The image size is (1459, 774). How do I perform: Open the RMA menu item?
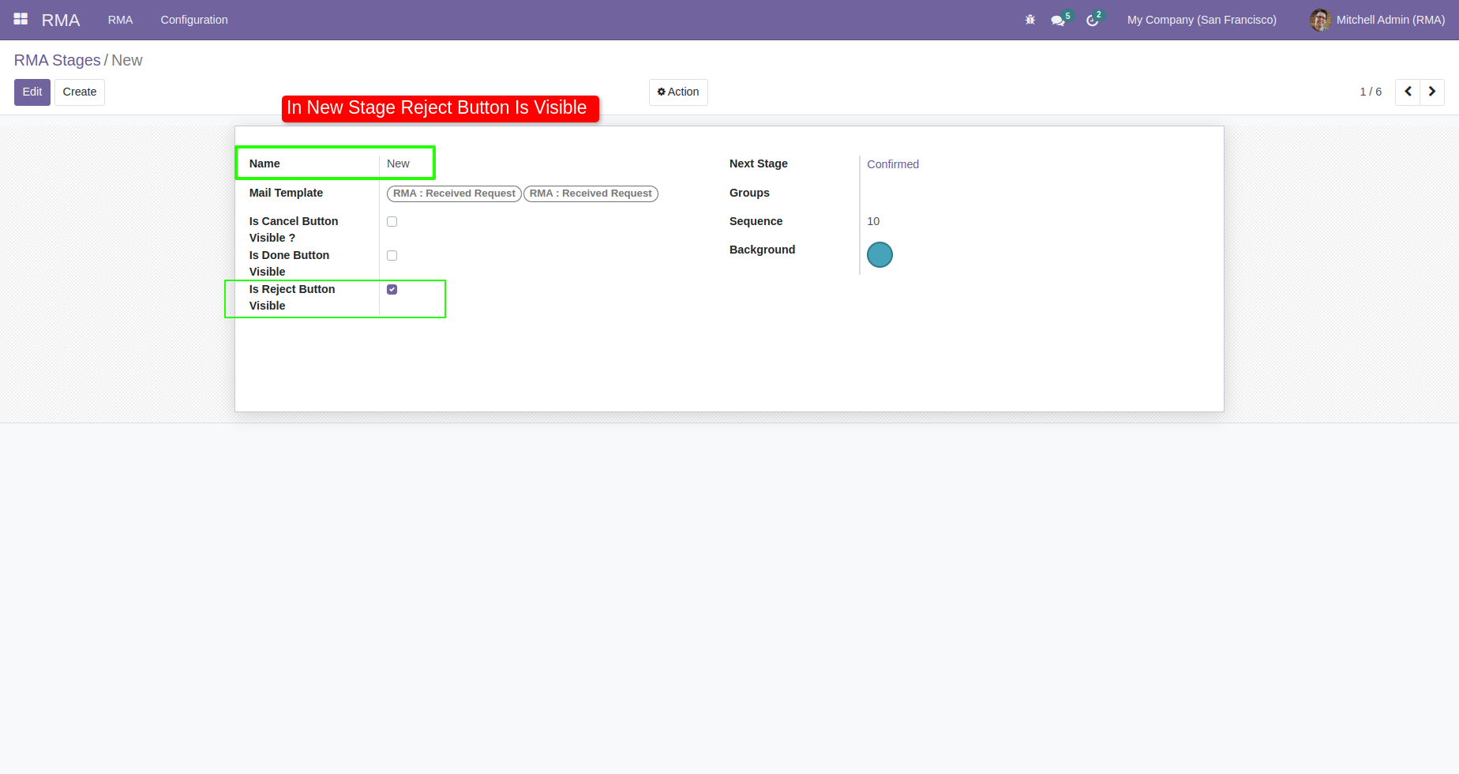click(120, 20)
